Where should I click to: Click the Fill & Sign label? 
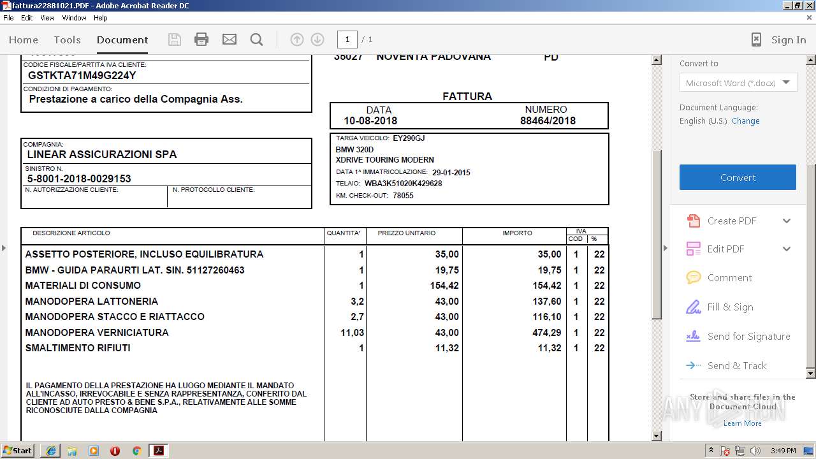pos(730,307)
